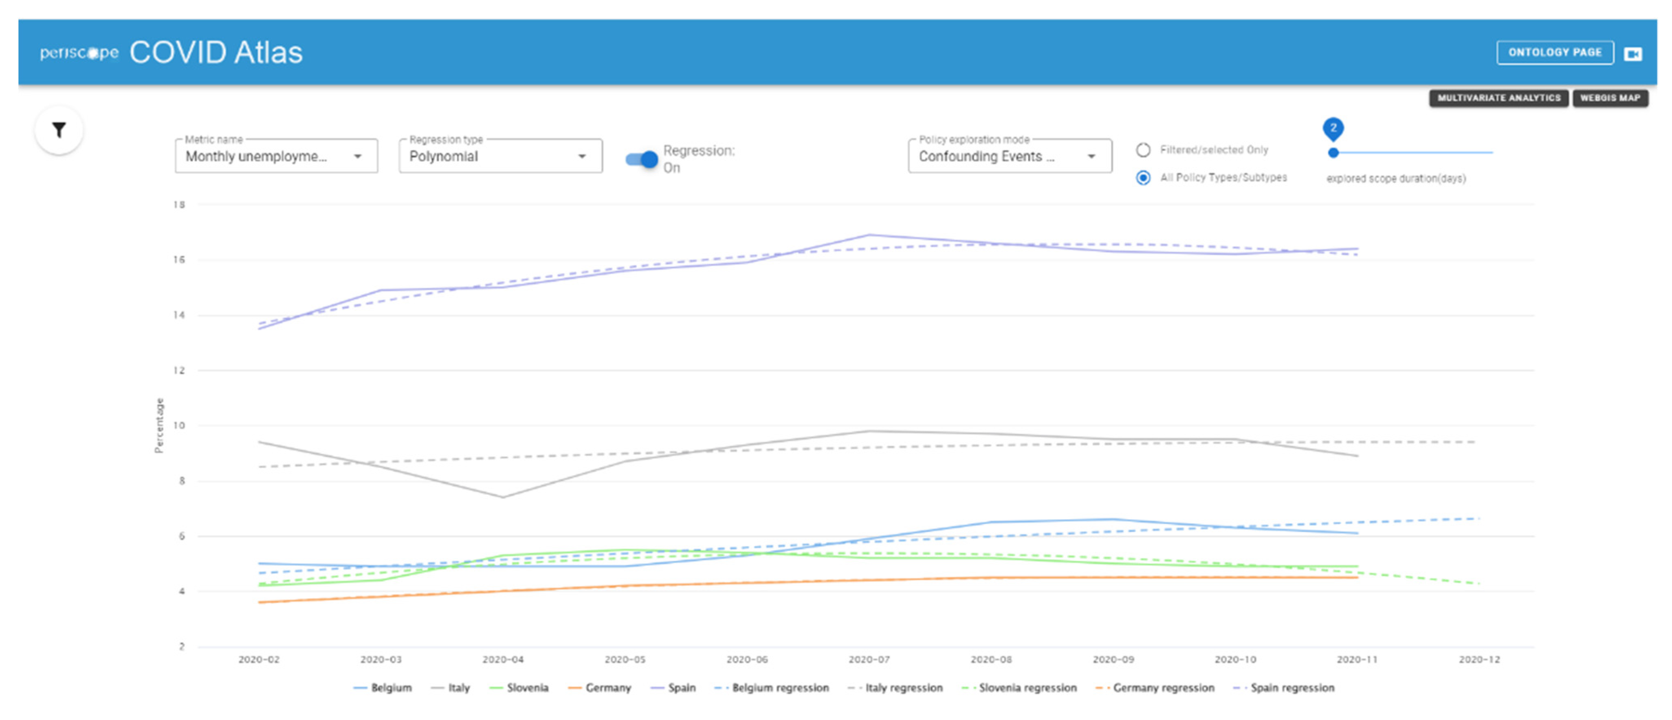This screenshot has height=720, width=1672.
Task: Switch to WebGIS Map view
Action: click(x=1610, y=98)
